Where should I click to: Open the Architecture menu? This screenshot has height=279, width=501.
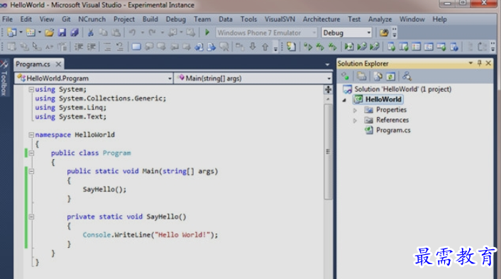click(x=321, y=19)
